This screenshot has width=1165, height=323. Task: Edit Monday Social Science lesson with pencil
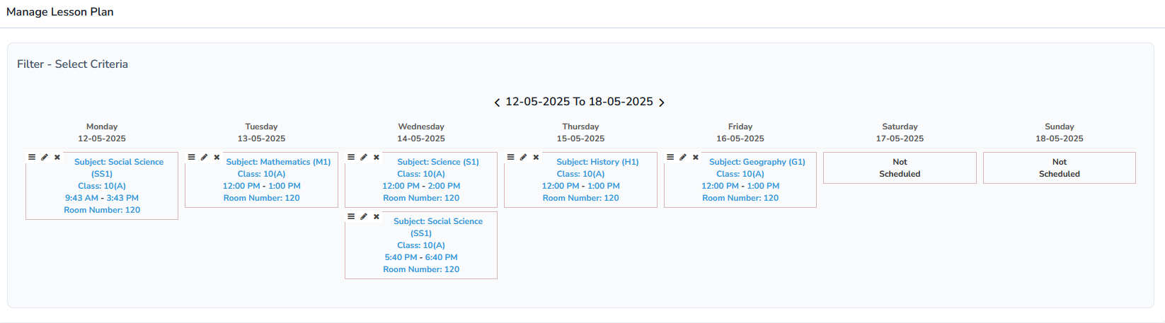tap(45, 157)
